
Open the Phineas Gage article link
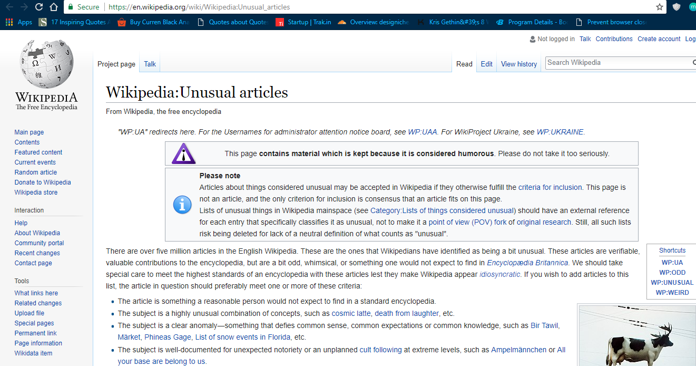point(168,337)
